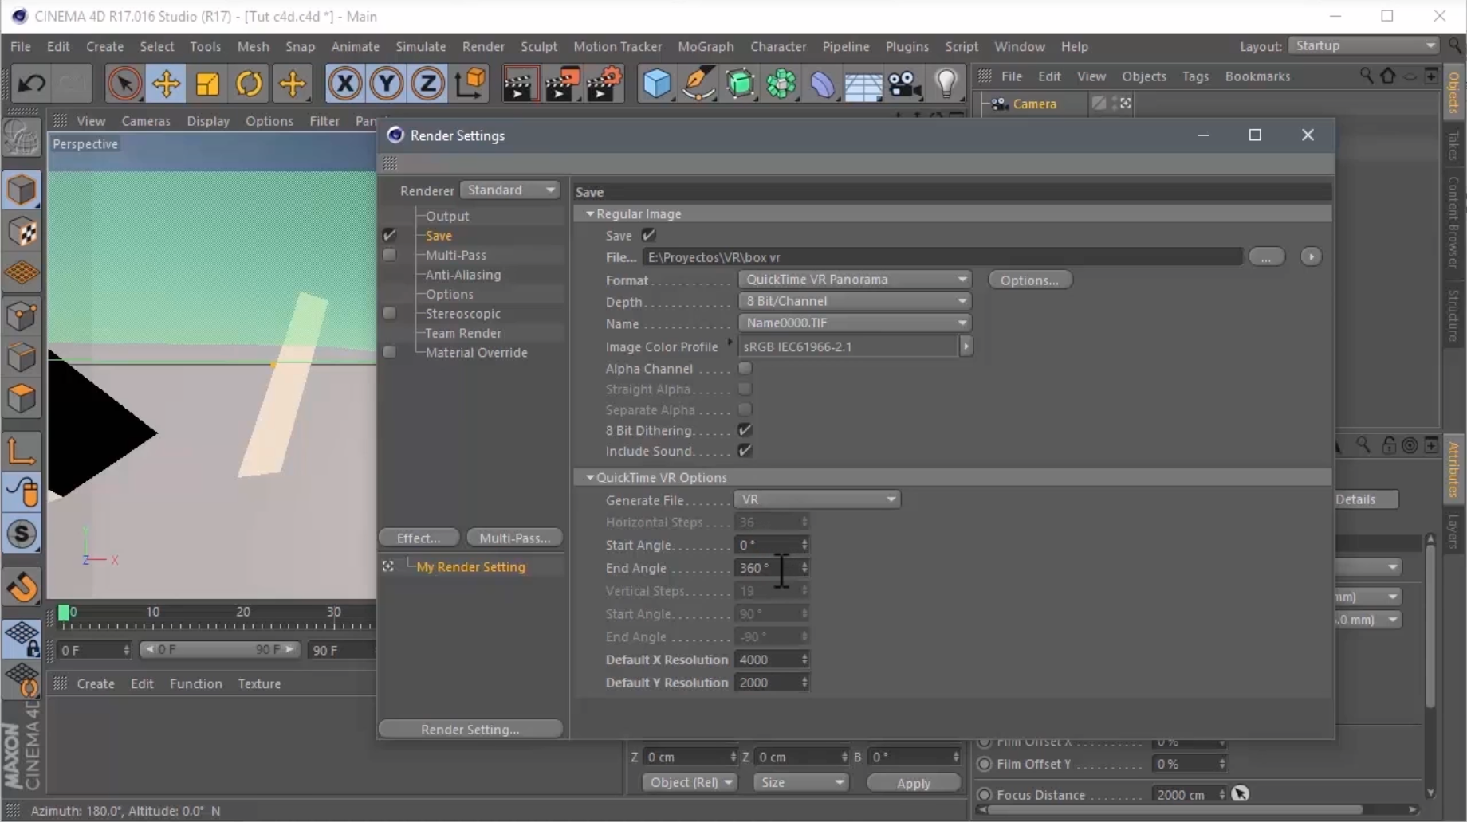Toggle the Y axis lock
The image size is (1467, 822).
[x=386, y=84]
